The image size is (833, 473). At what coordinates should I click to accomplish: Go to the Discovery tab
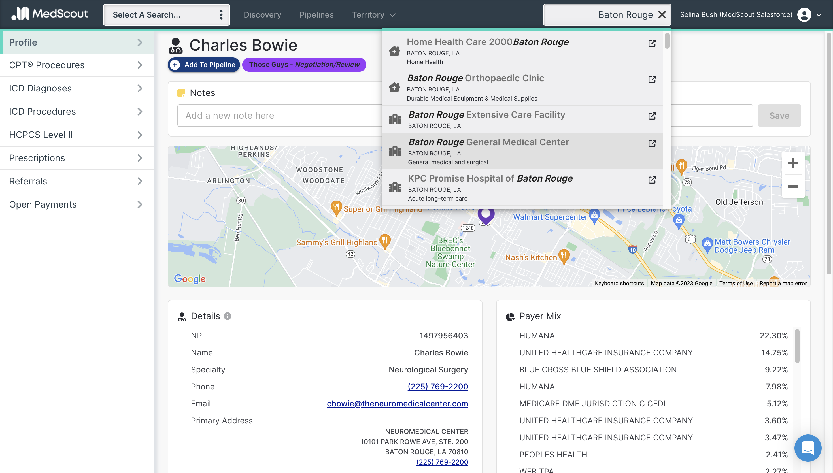point(262,15)
